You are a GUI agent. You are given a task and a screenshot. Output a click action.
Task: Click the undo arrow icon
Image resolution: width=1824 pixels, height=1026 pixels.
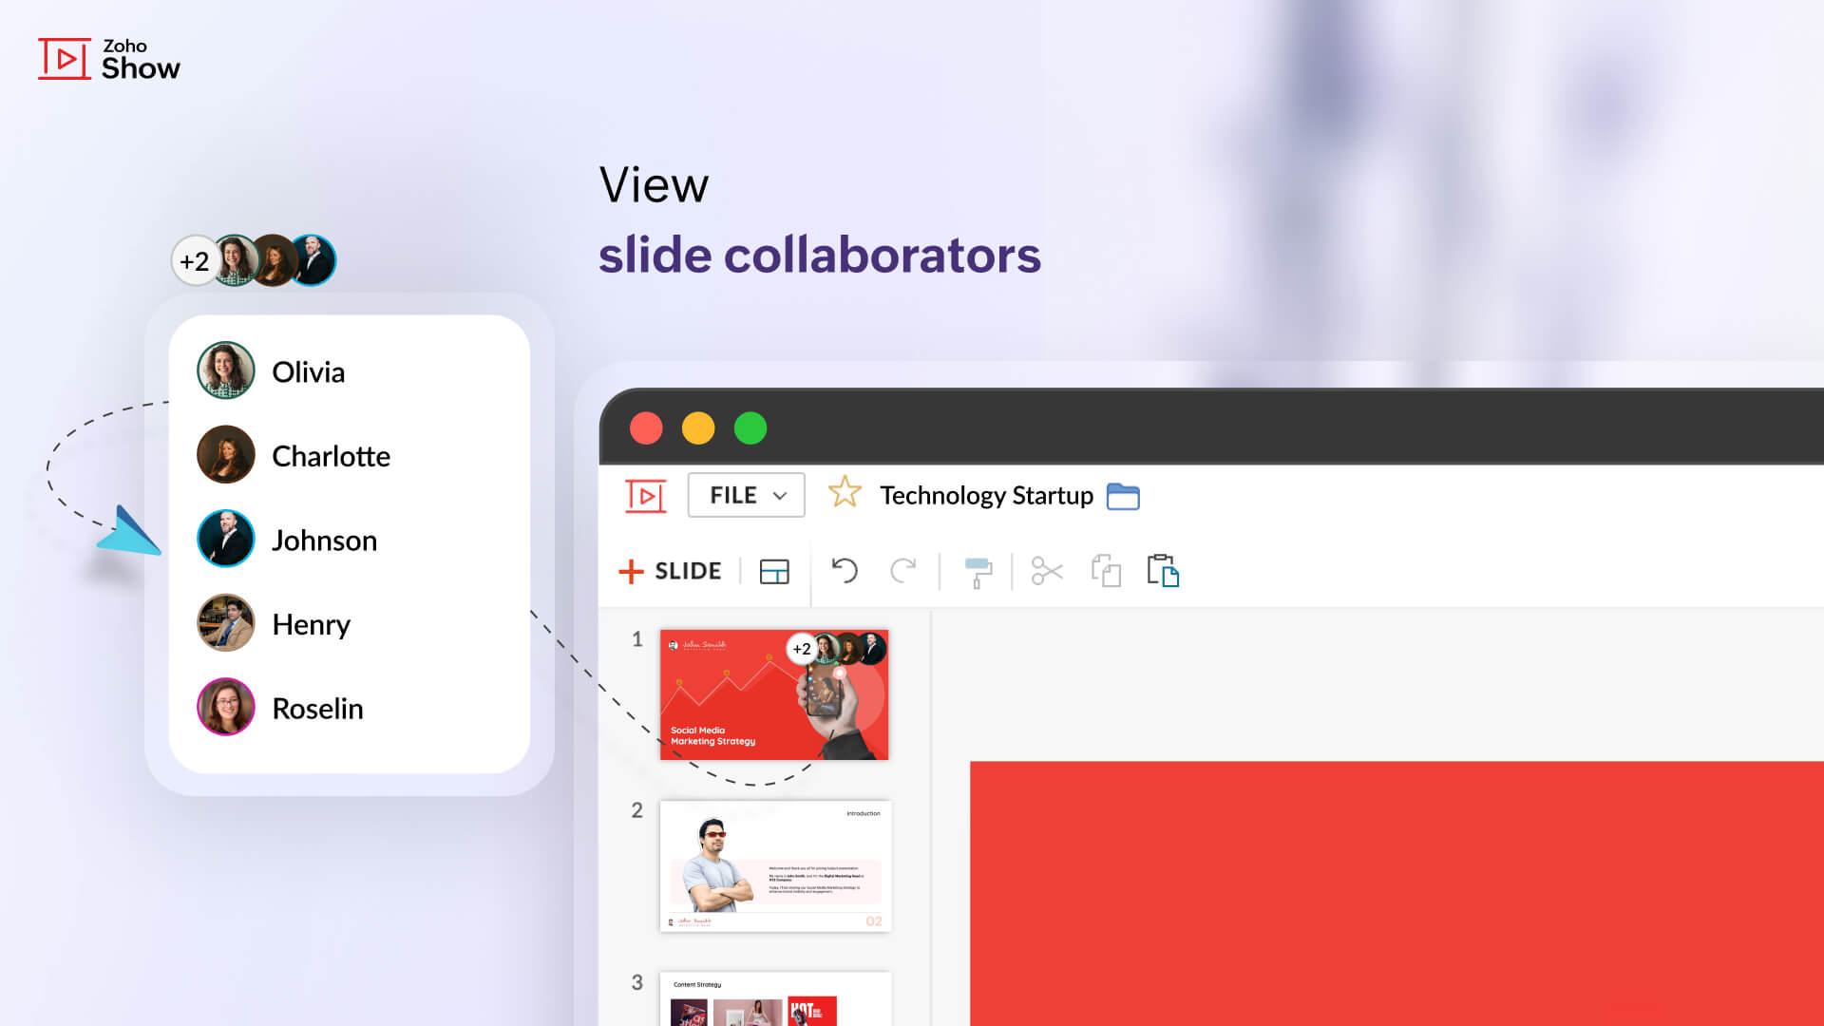coord(845,570)
